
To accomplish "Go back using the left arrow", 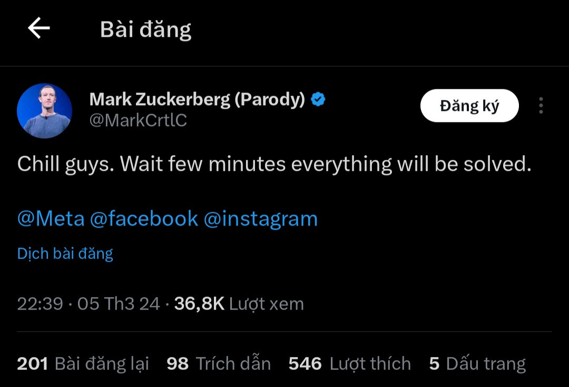I will [x=38, y=28].
